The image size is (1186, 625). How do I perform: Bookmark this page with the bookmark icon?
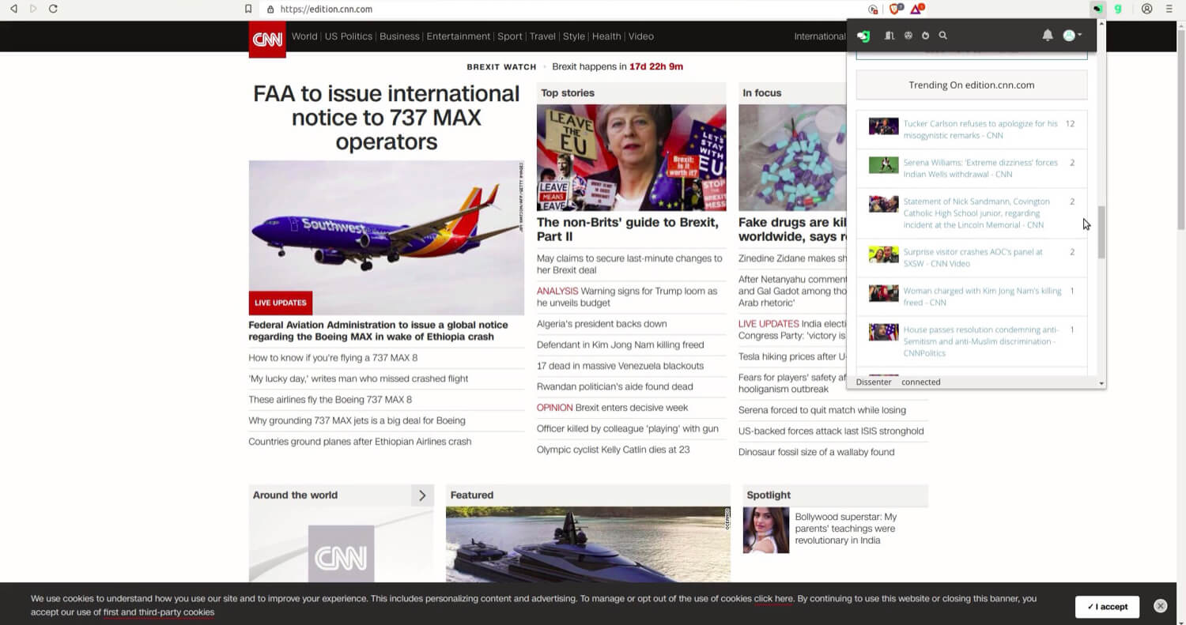[x=248, y=9]
